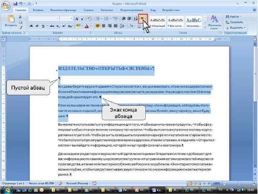Click Русский (Россия) language indicator
This screenshot has height=194, width=258.
pyautogui.click(x=77, y=183)
